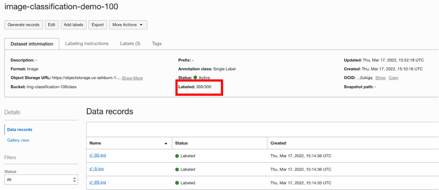Click Labeled status dot for s*-9.jpg

click(x=177, y=169)
